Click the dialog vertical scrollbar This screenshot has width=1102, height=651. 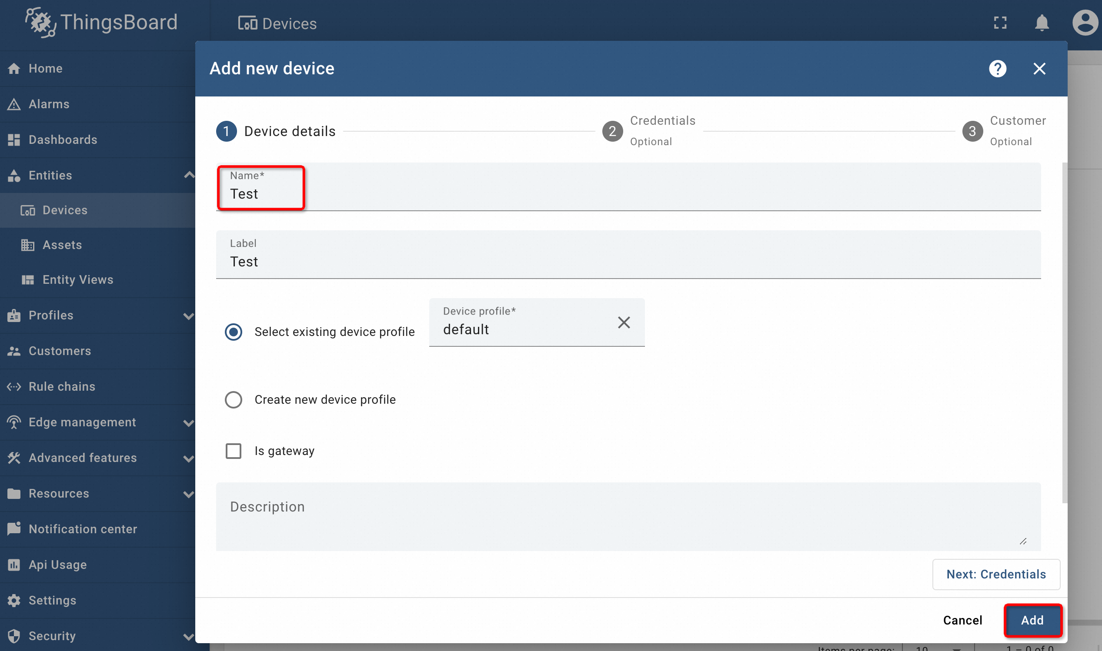1064,333
